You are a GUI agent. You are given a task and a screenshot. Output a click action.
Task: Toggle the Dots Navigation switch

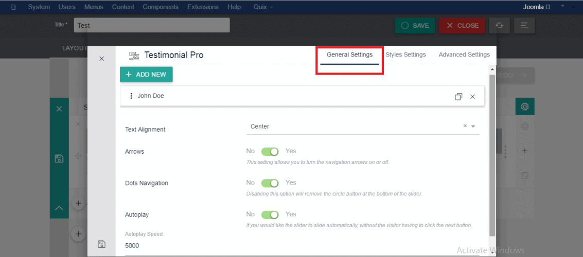[x=270, y=183]
